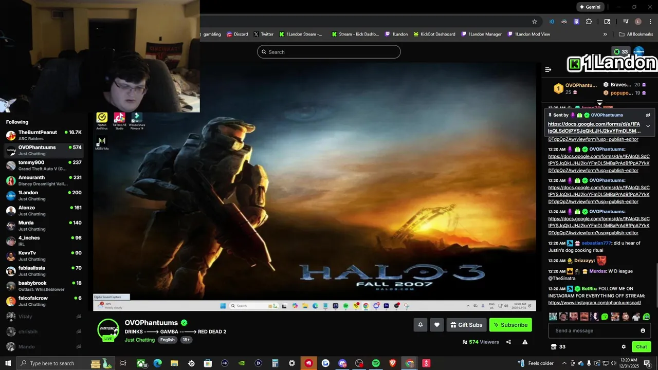Viewport: 658px width, 370px height.
Task: Open tommy900 channel in Following list
Action: pos(44,165)
